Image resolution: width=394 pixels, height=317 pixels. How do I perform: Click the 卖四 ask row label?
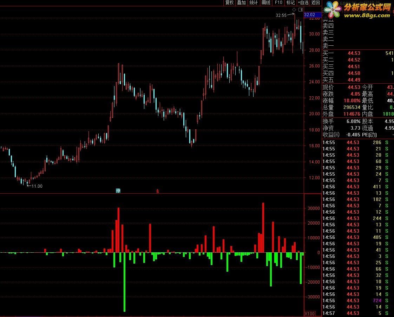(x=328, y=26)
